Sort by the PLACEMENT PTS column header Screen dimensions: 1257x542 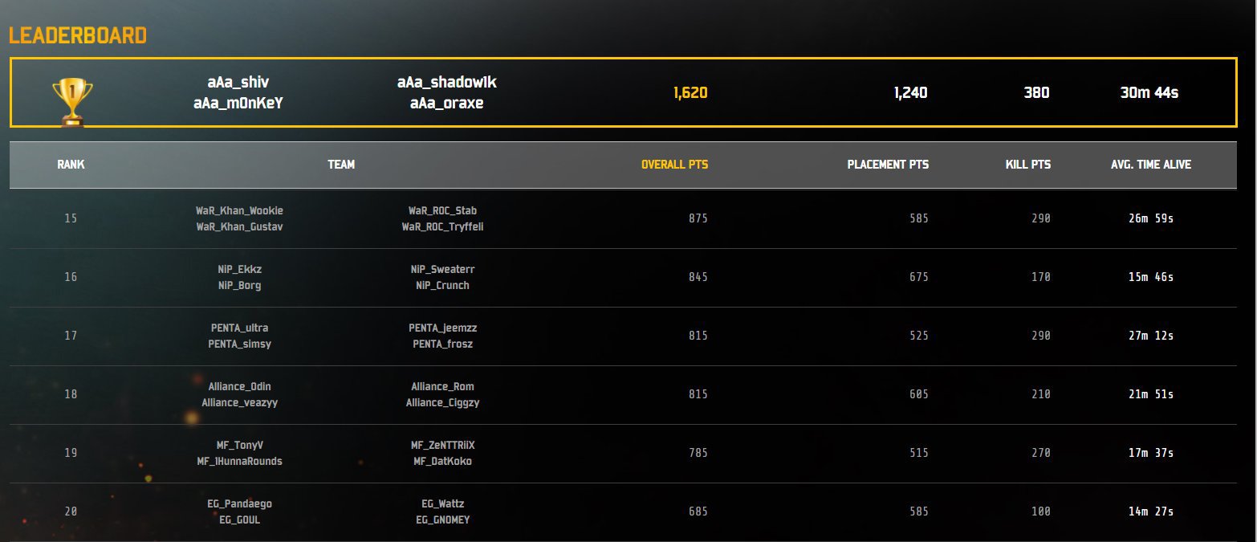click(888, 165)
